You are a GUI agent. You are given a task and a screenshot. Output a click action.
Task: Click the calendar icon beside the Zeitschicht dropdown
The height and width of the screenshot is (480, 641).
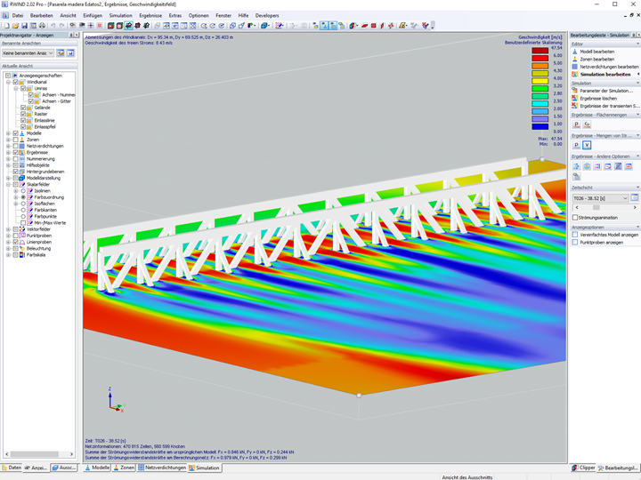635,197
